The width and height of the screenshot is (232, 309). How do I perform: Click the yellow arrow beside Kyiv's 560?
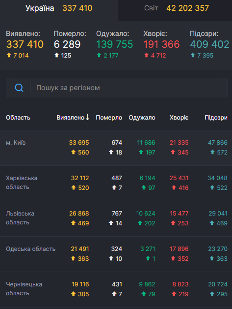(x=73, y=152)
